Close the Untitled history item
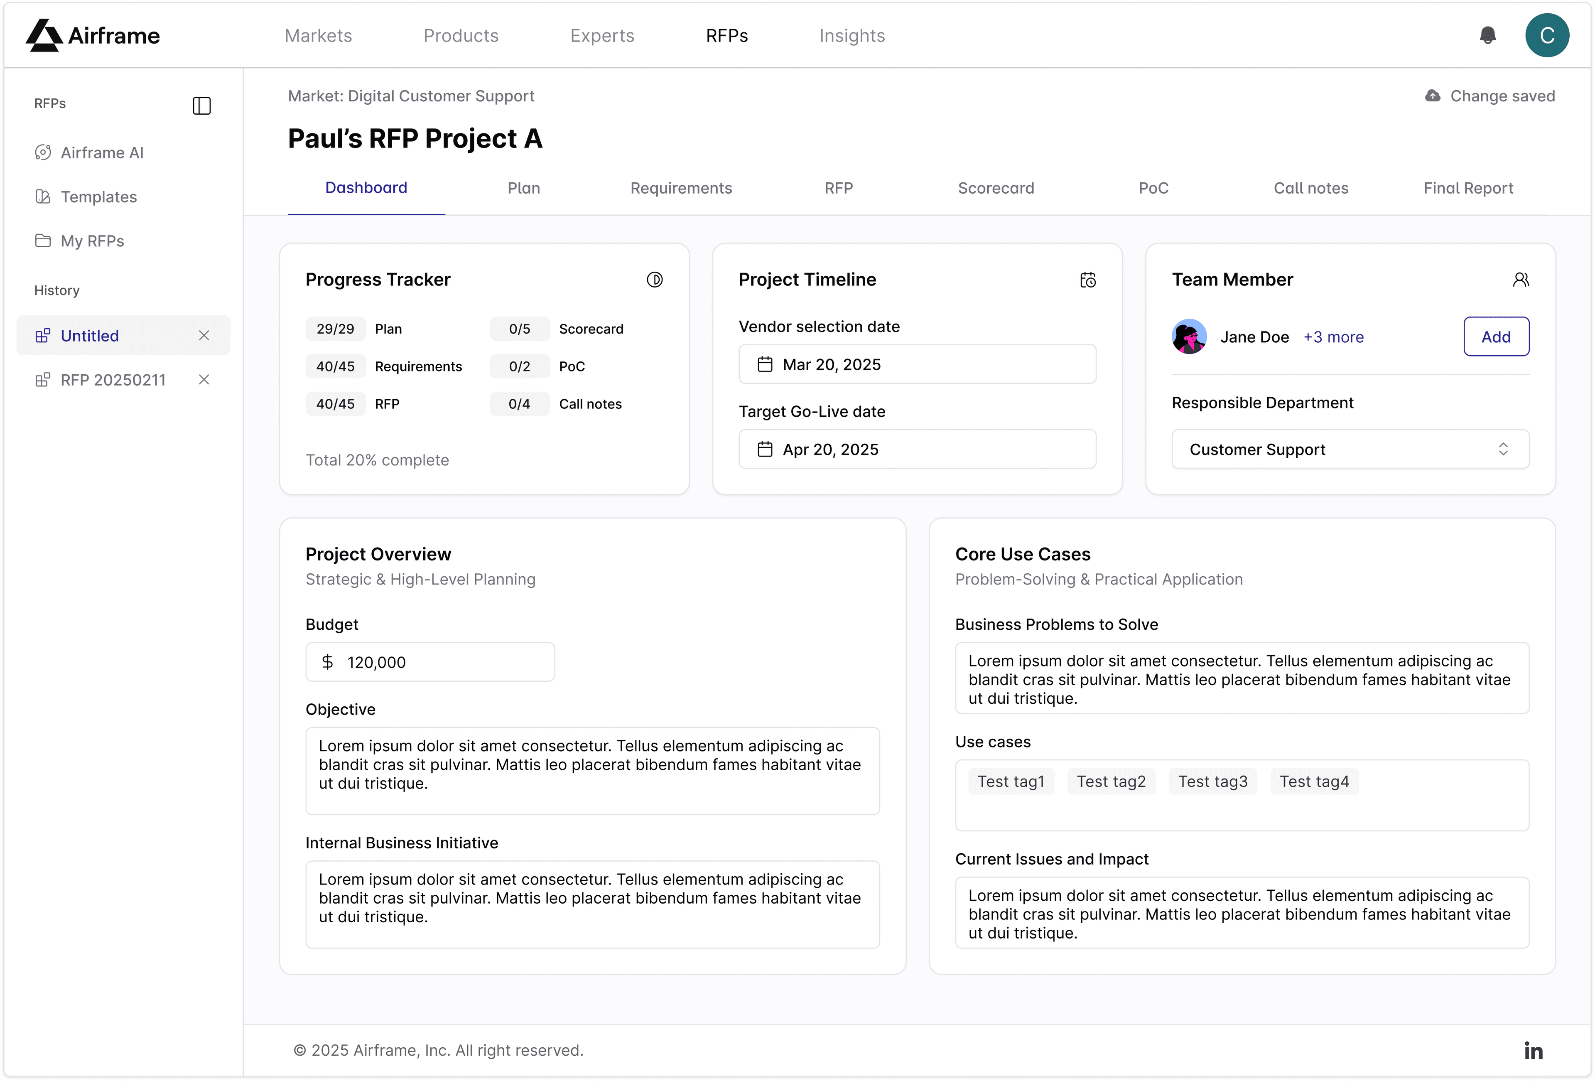The width and height of the screenshot is (1595, 1081). click(204, 336)
